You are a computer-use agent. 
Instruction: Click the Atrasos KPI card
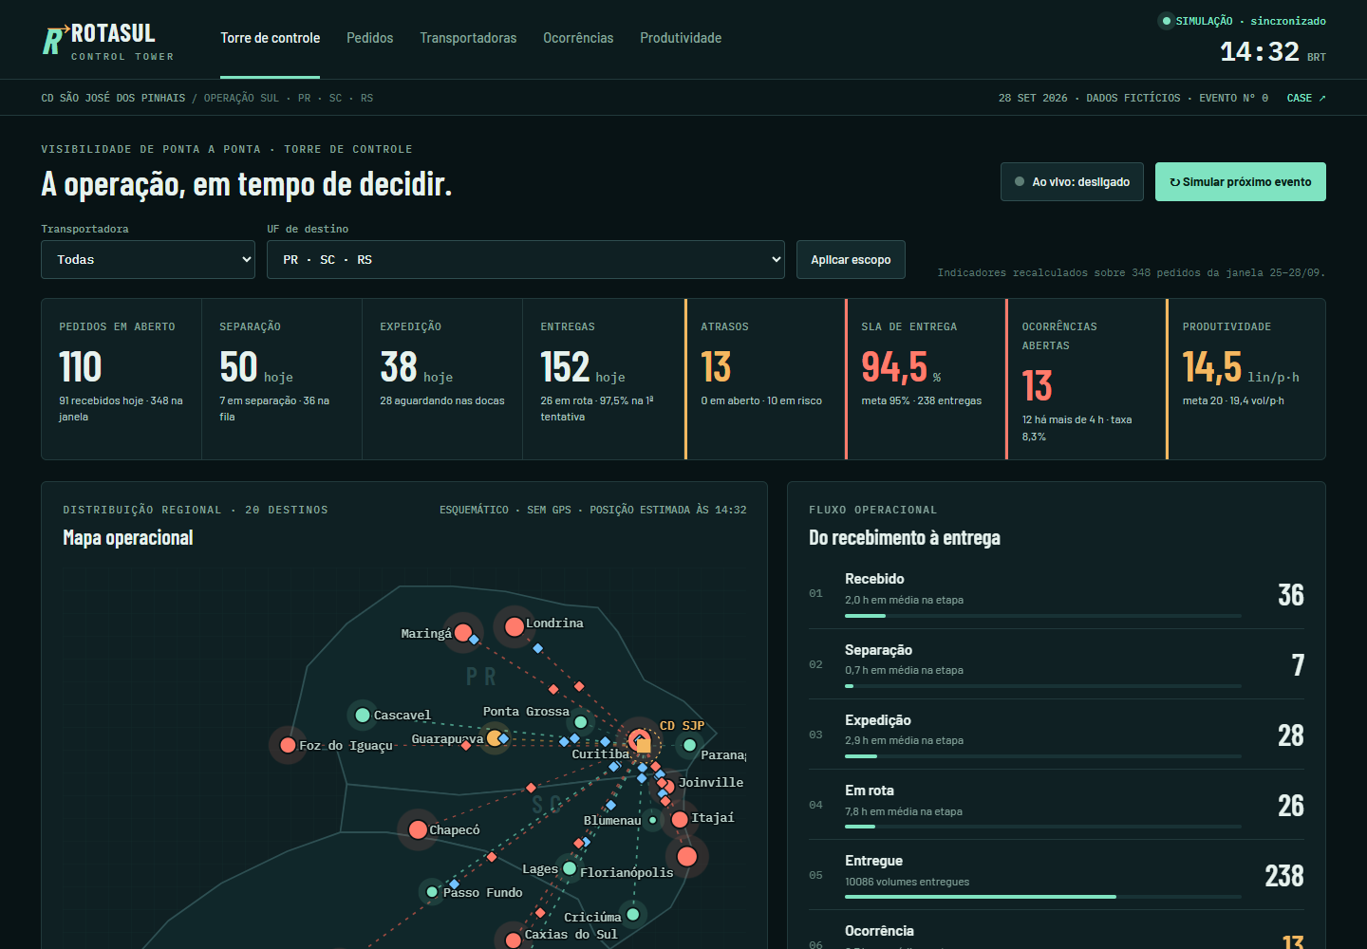pyautogui.click(x=765, y=380)
